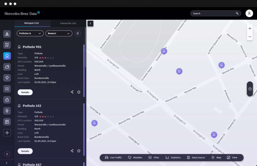The width and height of the screenshot is (257, 166).
Task: Favourite Pothole 142 with star
Action: [x=79, y=151]
